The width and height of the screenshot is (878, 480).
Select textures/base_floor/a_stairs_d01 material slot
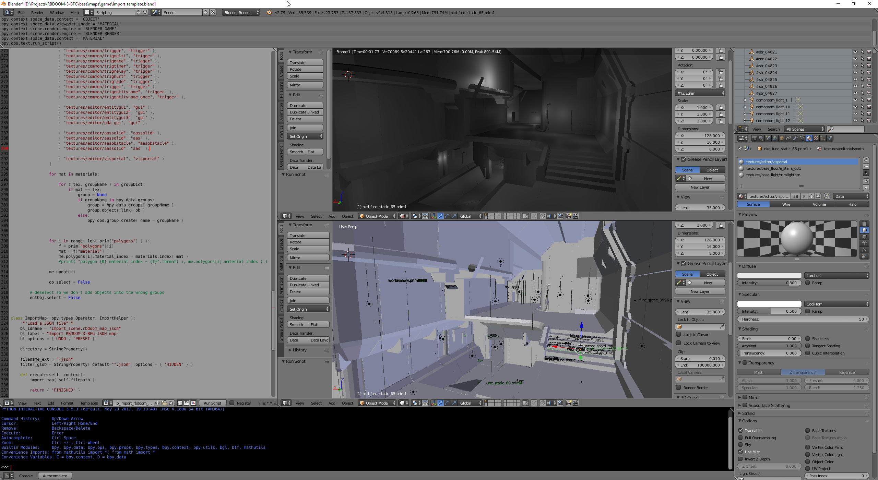[773, 168]
